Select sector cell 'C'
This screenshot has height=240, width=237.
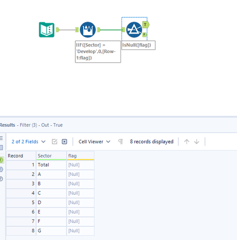(52, 193)
